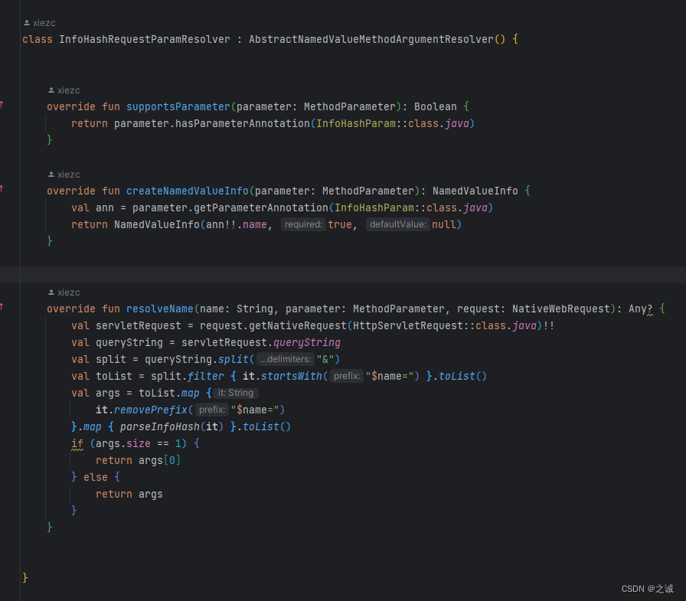Click the createNamedValueInfo function name
Image resolution: width=686 pixels, height=601 pixels.
(x=188, y=191)
